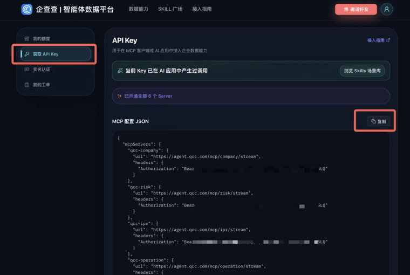Click the API Key heading text
The image size is (410, 275).
125,40
